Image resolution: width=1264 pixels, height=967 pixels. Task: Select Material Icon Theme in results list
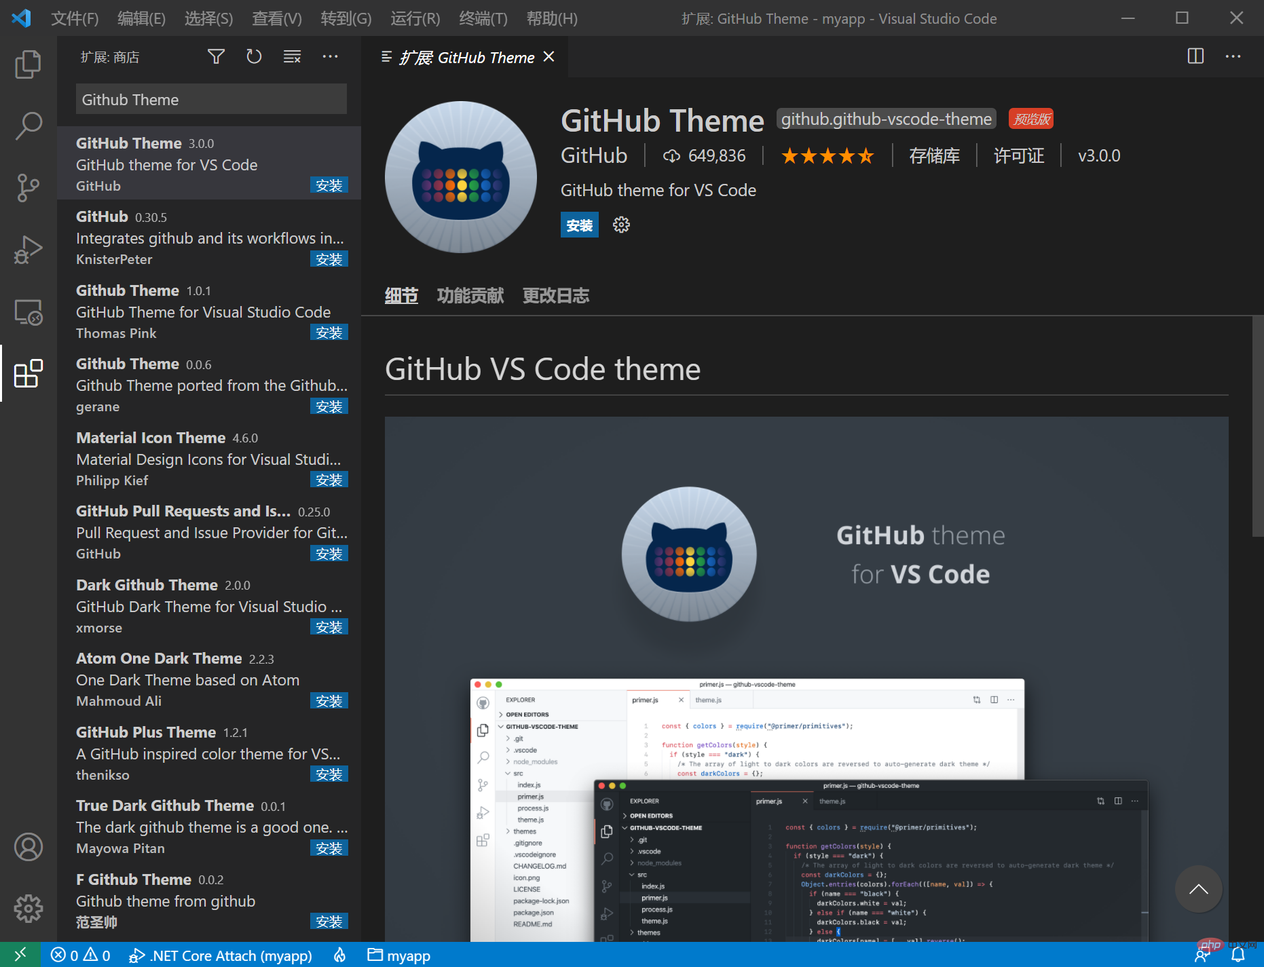point(209,459)
